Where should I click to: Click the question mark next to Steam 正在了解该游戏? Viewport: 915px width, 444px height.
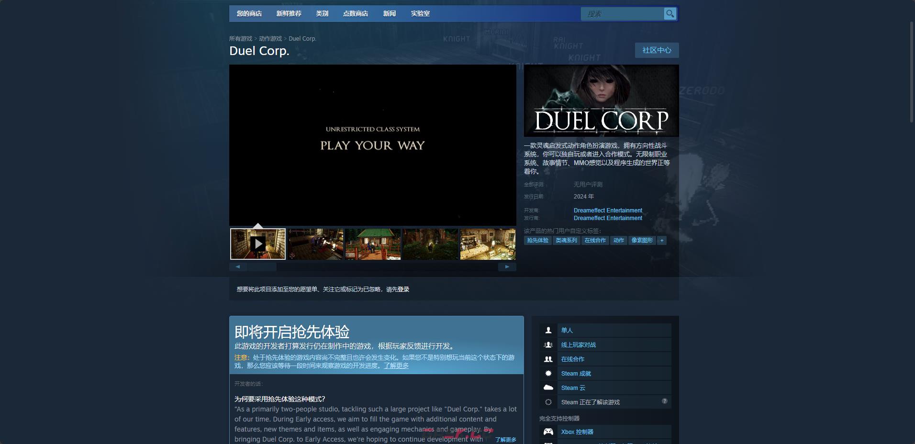pyautogui.click(x=664, y=402)
